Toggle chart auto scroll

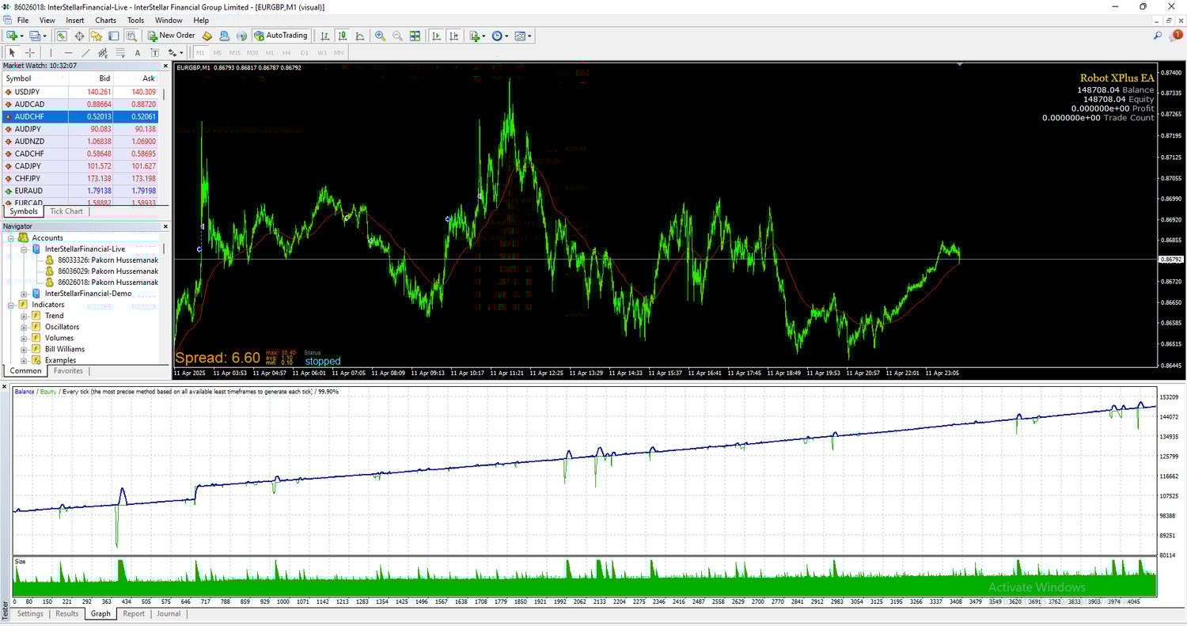436,36
